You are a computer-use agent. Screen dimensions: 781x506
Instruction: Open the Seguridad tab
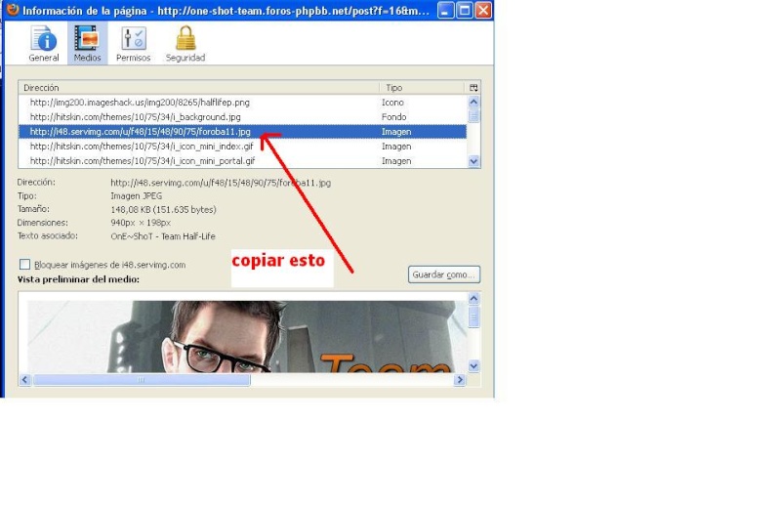coord(185,44)
